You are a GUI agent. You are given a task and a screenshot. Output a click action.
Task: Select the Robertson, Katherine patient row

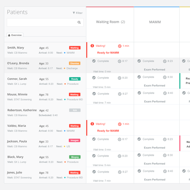45,112
